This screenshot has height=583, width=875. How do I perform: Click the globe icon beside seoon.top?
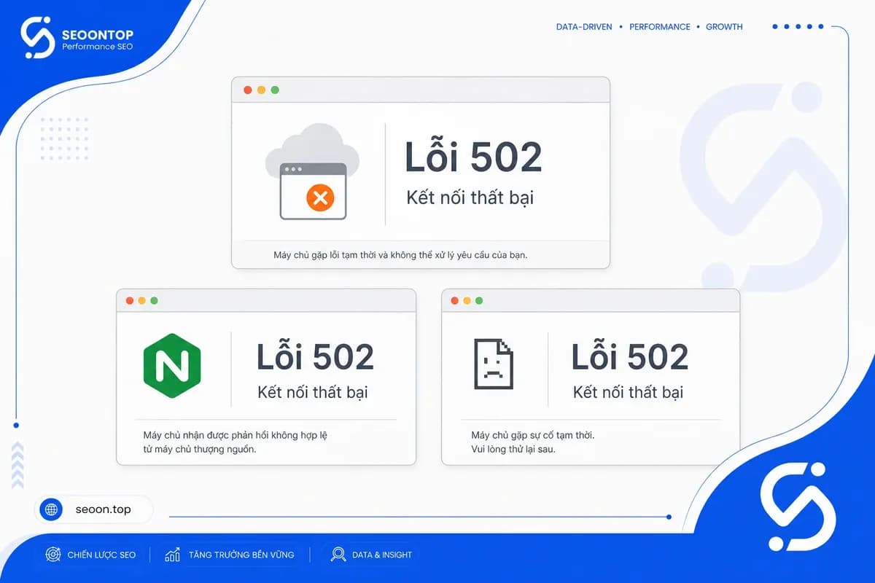[51, 509]
